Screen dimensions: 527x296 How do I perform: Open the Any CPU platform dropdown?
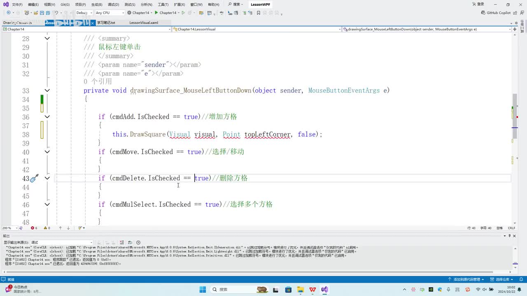(110, 13)
